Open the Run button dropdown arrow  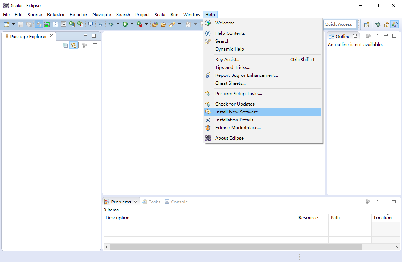click(x=132, y=24)
